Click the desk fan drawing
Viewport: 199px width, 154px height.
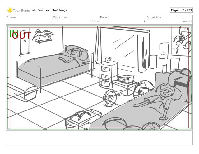(x=111, y=98)
